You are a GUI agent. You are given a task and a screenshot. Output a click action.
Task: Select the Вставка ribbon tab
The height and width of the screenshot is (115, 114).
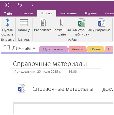click(x=47, y=13)
